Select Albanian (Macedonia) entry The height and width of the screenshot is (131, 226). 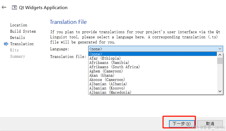coord(153,92)
